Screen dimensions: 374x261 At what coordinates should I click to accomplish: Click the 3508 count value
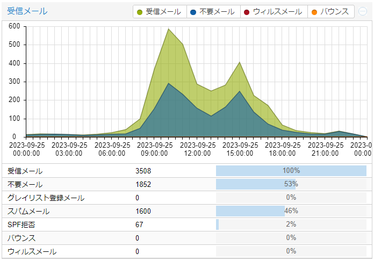pos(143,171)
